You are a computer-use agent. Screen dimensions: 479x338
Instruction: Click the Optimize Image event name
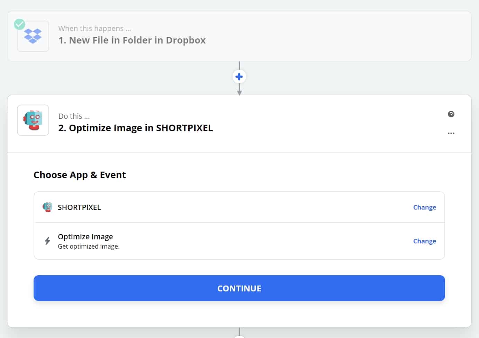(85, 236)
